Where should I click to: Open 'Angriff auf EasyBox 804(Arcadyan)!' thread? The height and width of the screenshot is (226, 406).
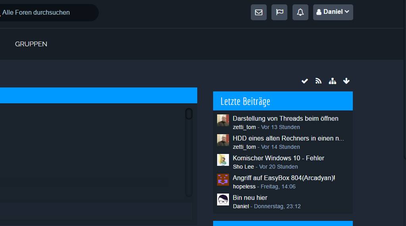click(284, 178)
